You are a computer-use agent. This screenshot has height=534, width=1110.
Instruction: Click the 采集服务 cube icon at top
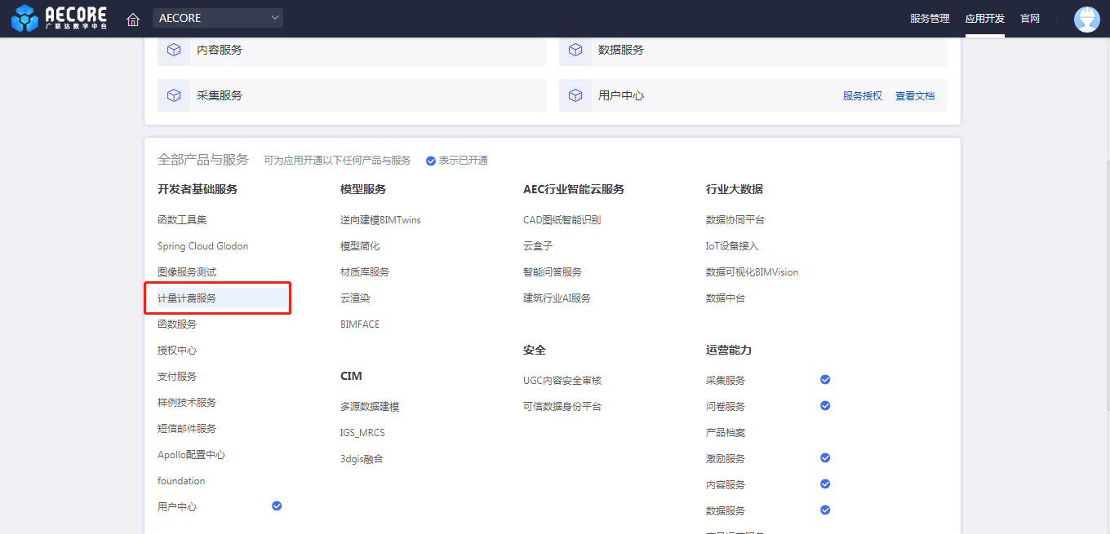coord(174,95)
